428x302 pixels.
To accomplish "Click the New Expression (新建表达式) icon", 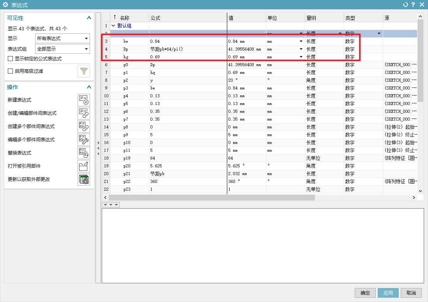I will coord(84,100).
